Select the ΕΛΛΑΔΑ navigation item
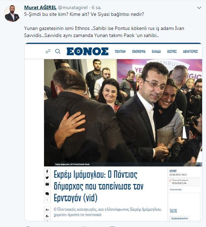Viewport: 206px width, 227px height. 156,51
